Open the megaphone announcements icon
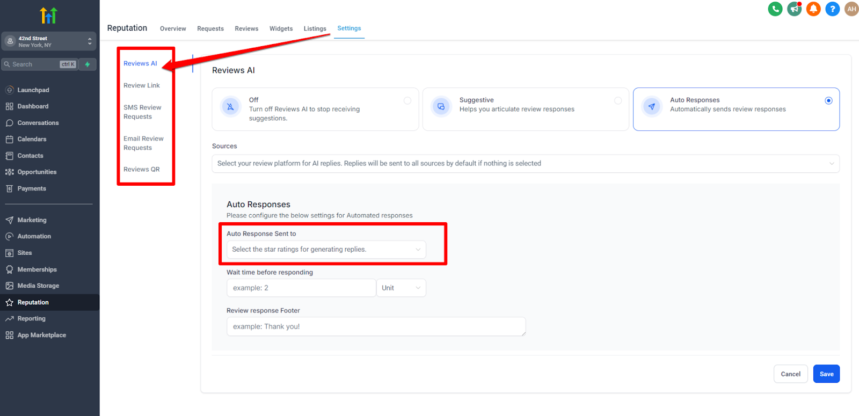 pos(794,9)
